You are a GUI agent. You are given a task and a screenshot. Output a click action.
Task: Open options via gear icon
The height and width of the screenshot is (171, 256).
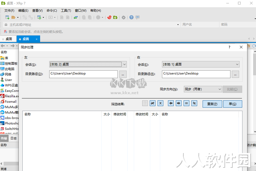[x=124, y=17]
